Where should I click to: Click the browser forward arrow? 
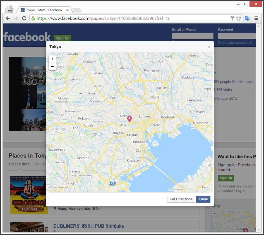tap(16, 18)
